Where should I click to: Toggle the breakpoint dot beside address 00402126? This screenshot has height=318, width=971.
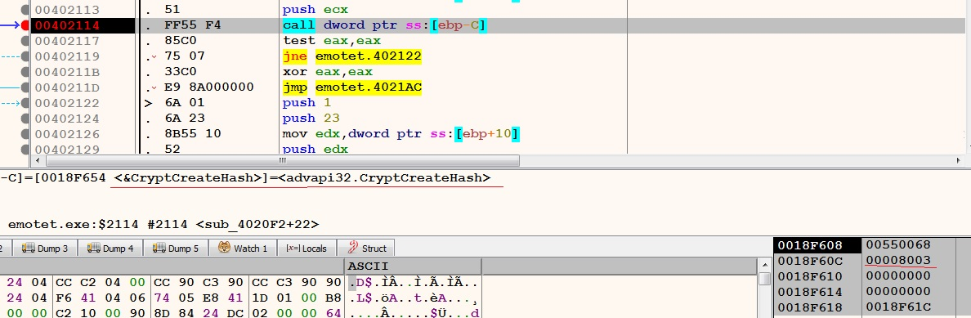[x=25, y=134]
